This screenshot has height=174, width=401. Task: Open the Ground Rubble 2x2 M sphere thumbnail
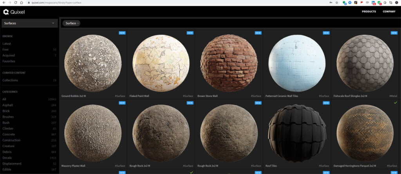pyautogui.click(x=93, y=63)
